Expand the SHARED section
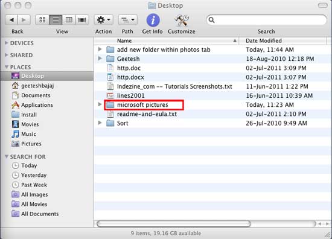332x239 pixels. (7, 55)
